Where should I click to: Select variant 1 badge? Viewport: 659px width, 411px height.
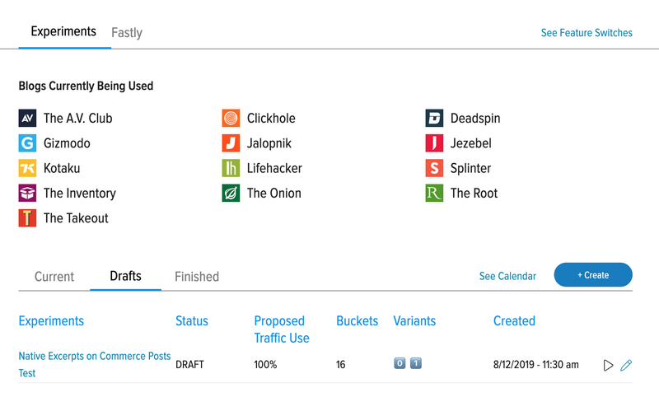coord(416,363)
